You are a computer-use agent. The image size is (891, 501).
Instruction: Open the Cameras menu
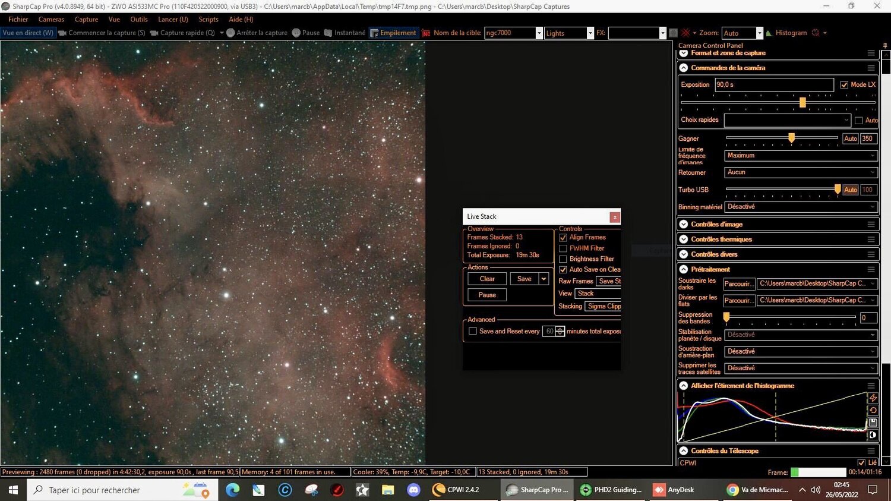52,19
